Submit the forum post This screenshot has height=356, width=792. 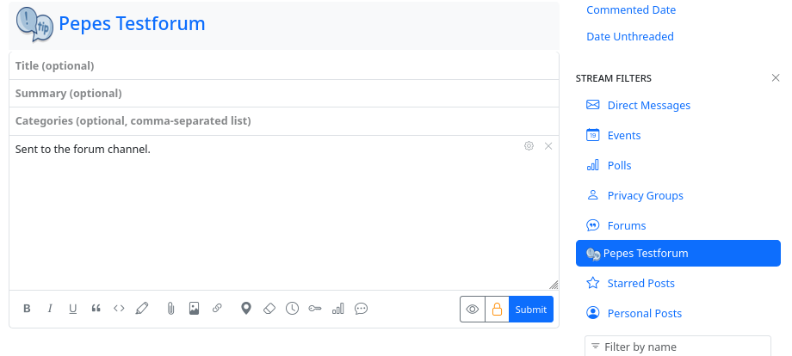click(x=530, y=310)
